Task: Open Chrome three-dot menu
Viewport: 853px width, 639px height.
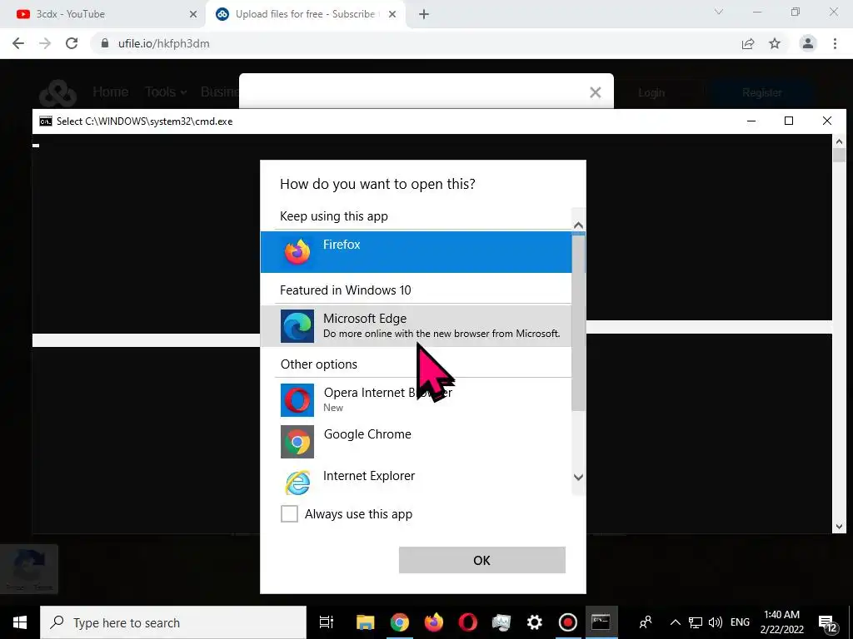Action: click(835, 43)
